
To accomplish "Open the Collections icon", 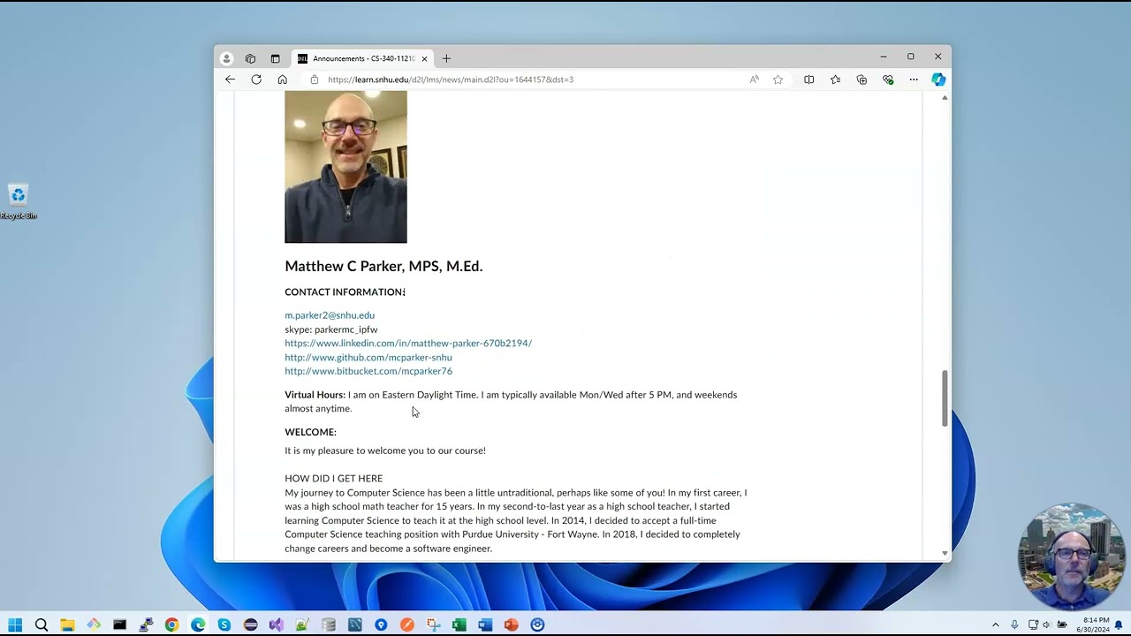I will pyautogui.click(x=862, y=79).
